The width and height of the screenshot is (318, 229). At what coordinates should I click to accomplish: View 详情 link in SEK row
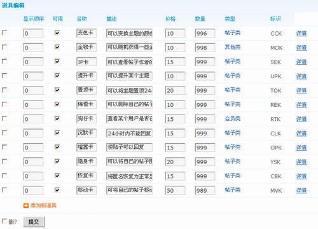point(301,62)
